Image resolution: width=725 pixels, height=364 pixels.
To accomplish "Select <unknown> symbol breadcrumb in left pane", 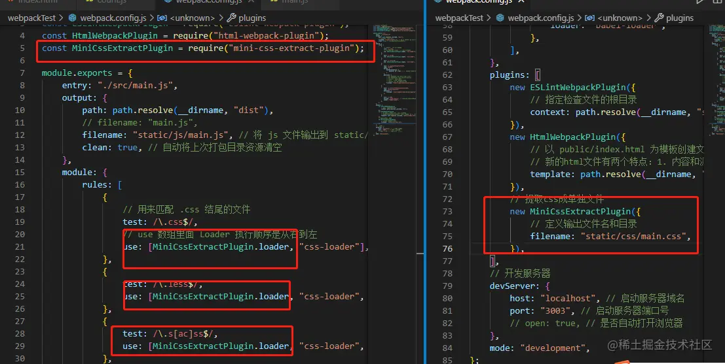I will (x=193, y=18).
